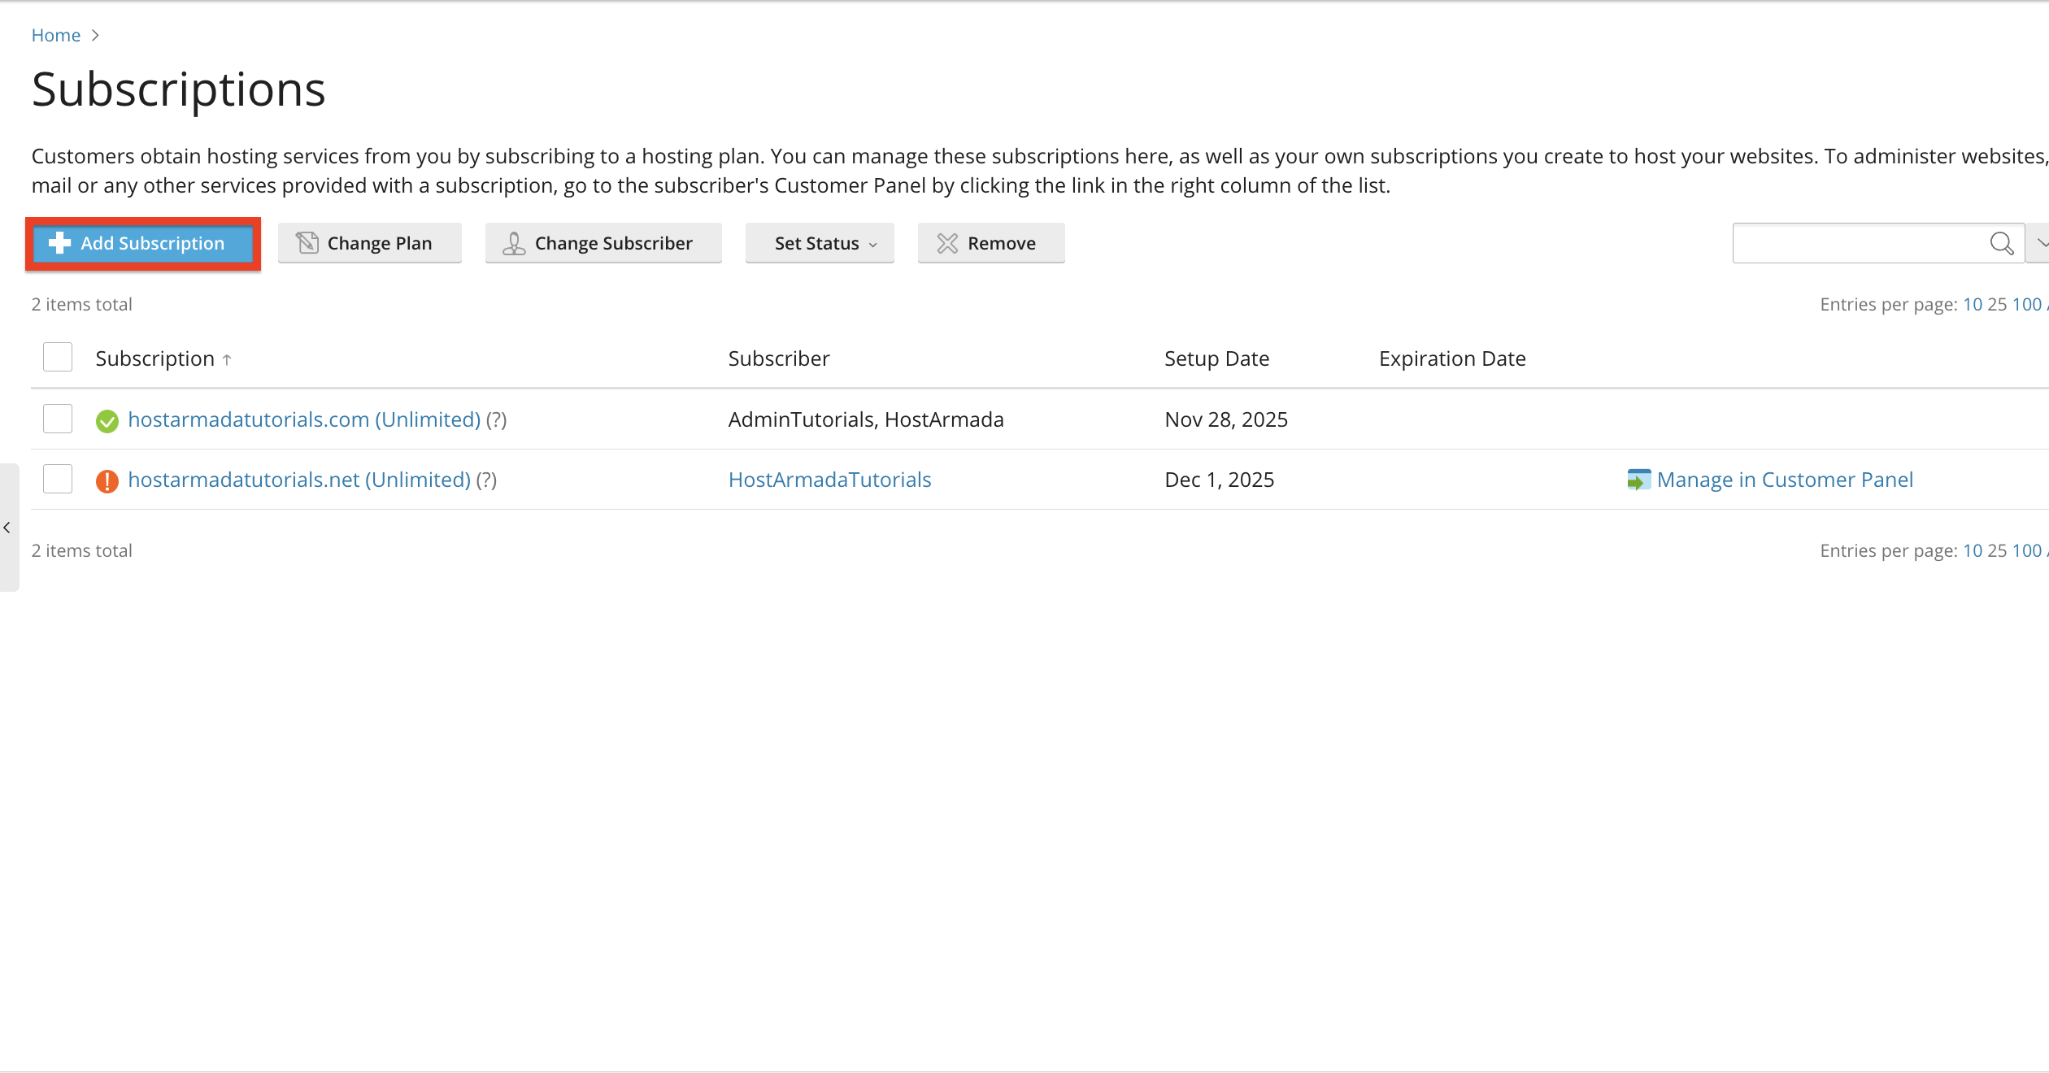Set top entries per page to 100
Screen dimensions: 2049x1073
(x=2026, y=305)
